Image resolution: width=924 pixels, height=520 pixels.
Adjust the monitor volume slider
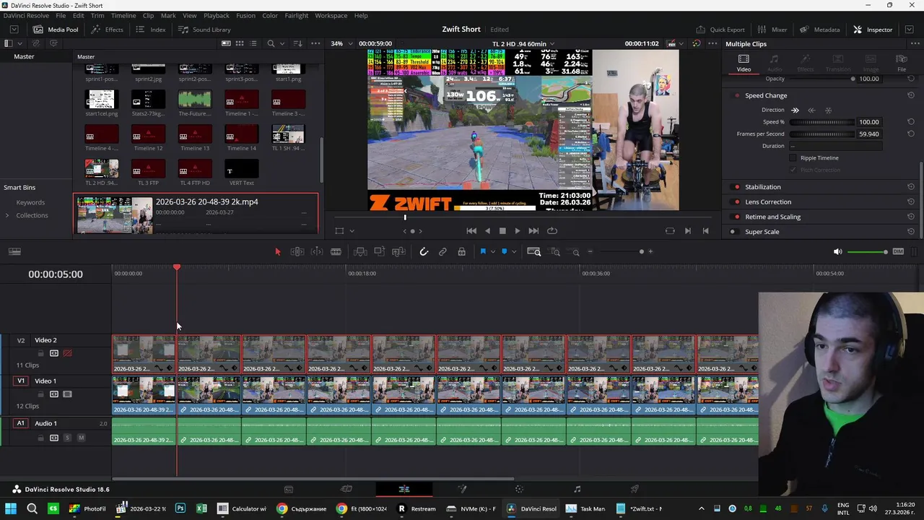(867, 251)
